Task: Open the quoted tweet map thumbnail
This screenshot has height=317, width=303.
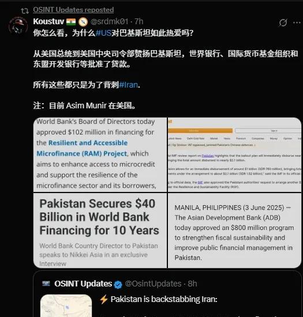Action: (66, 305)
